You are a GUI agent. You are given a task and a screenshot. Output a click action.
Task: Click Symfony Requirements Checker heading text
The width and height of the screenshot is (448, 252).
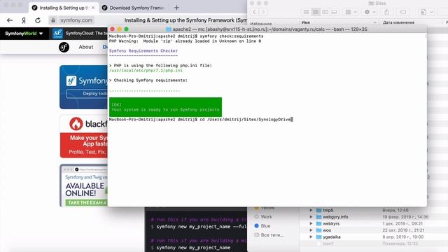tap(143, 51)
